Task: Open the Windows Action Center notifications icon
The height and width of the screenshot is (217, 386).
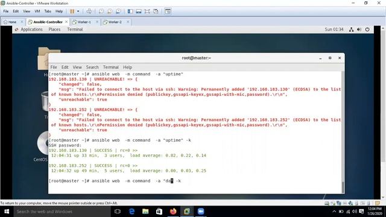Action: tap(361, 212)
